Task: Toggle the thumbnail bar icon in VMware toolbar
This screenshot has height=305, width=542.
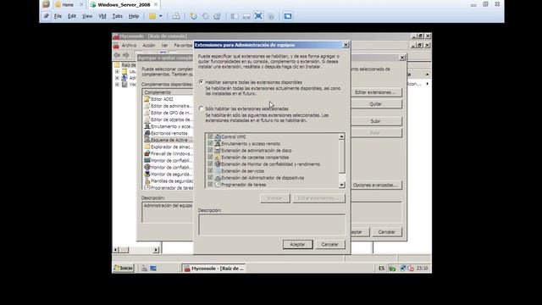Action: click(x=246, y=16)
